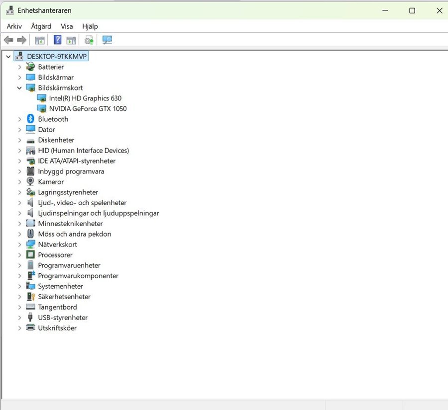
Task: Select Möss och andra pekdon label
Action: (75, 234)
